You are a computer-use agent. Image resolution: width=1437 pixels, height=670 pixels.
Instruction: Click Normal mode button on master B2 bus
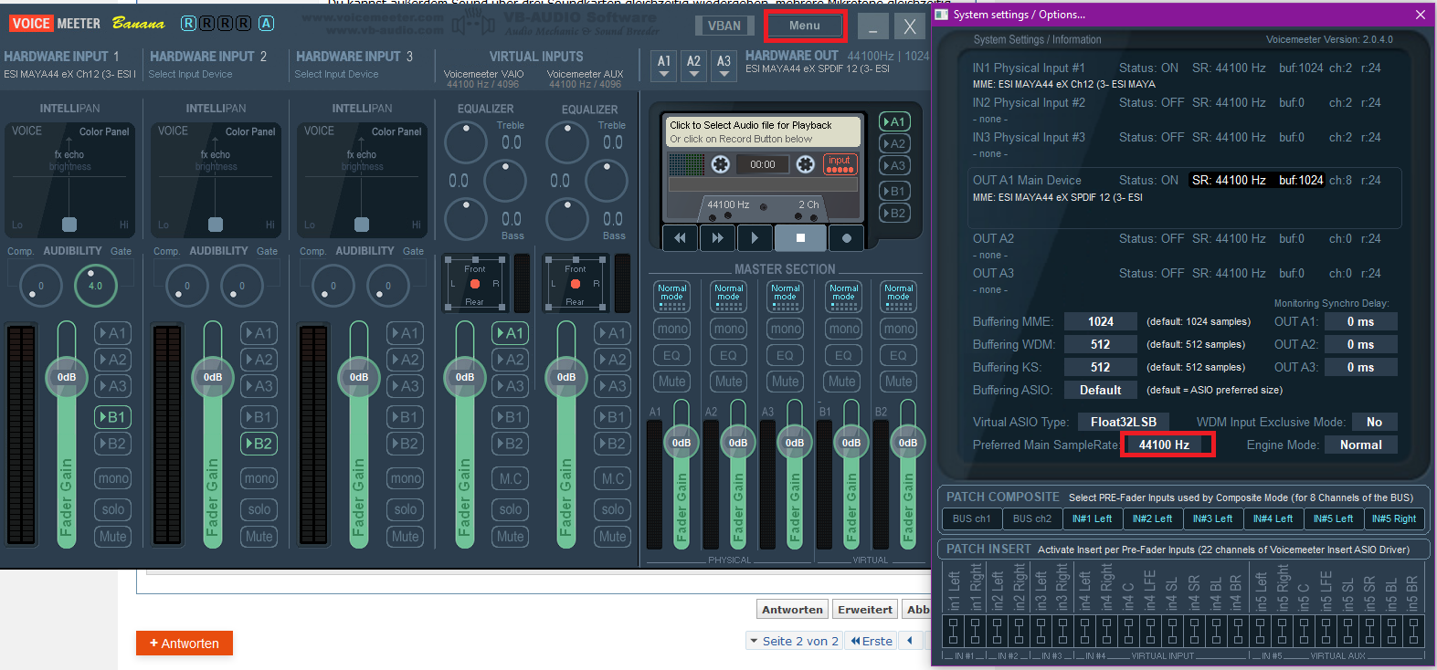pos(899,296)
